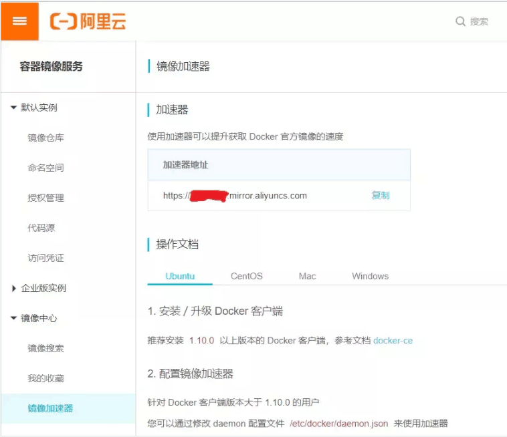Open 镜像仓库 in sidebar
Viewport: 507px width, 437px height.
[x=45, y=138]
